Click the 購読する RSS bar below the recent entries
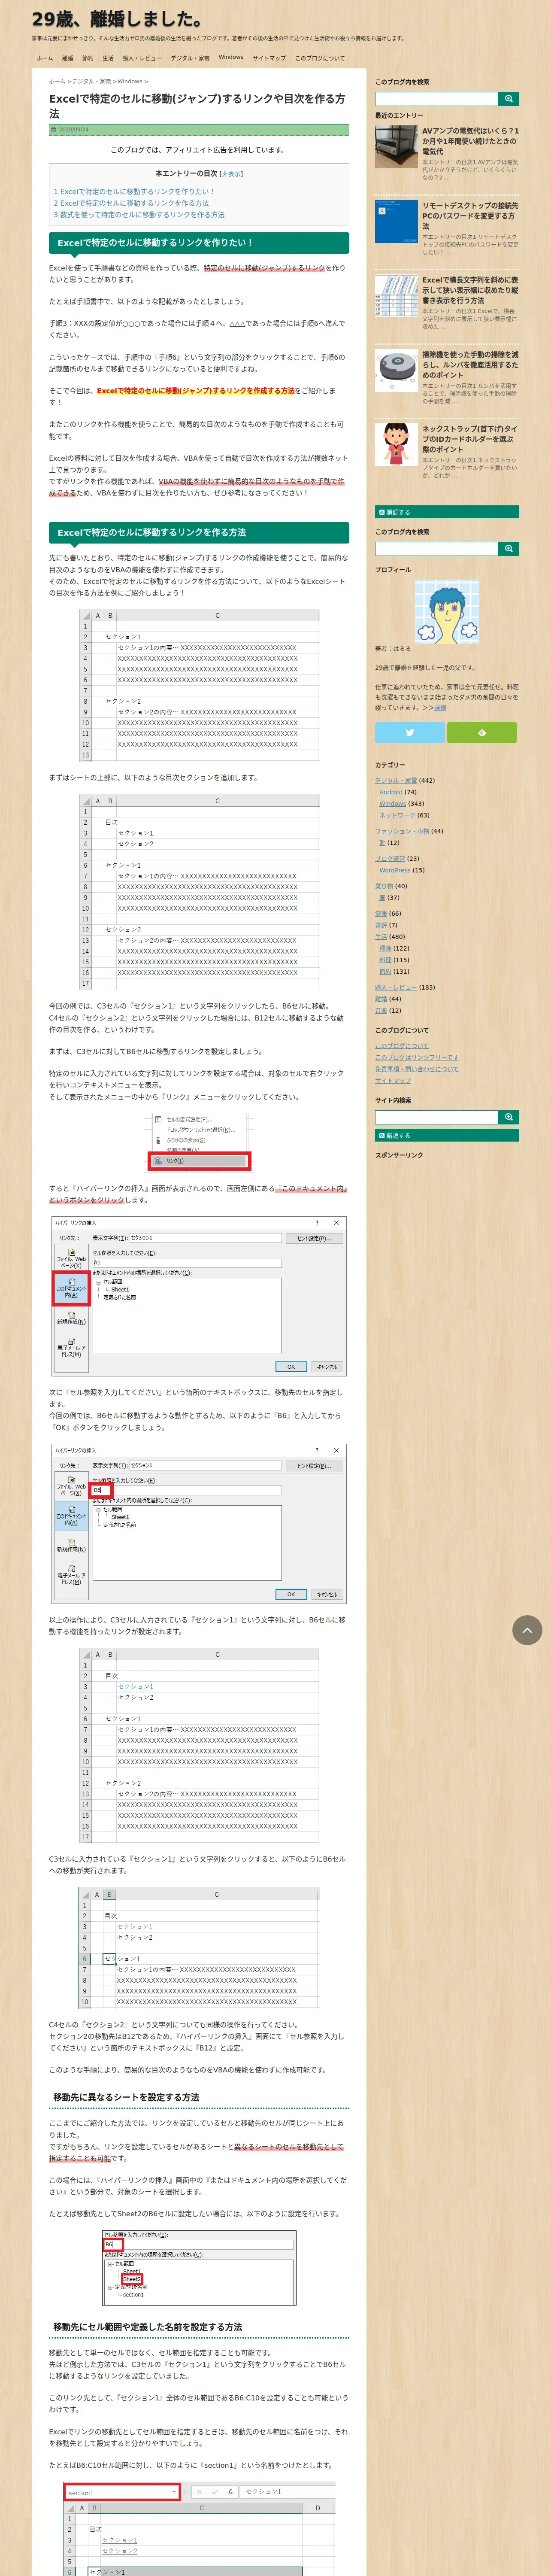The width and height of the screenshot is (551, 2576). (x=447, y=512)
